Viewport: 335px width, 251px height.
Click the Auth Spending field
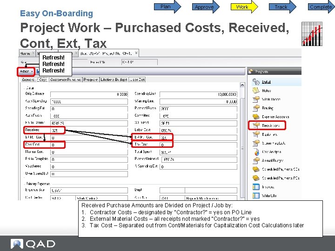tap(89, 101)
